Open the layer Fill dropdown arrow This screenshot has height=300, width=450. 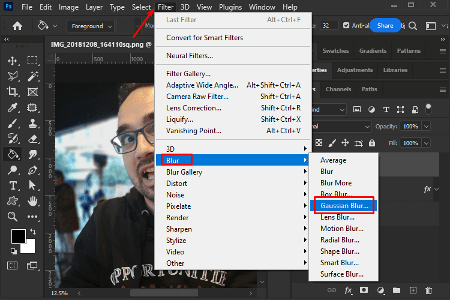(x=426, y=143)
